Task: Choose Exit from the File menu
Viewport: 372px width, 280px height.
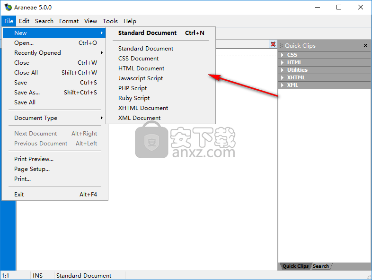Action: pos(54,195)
